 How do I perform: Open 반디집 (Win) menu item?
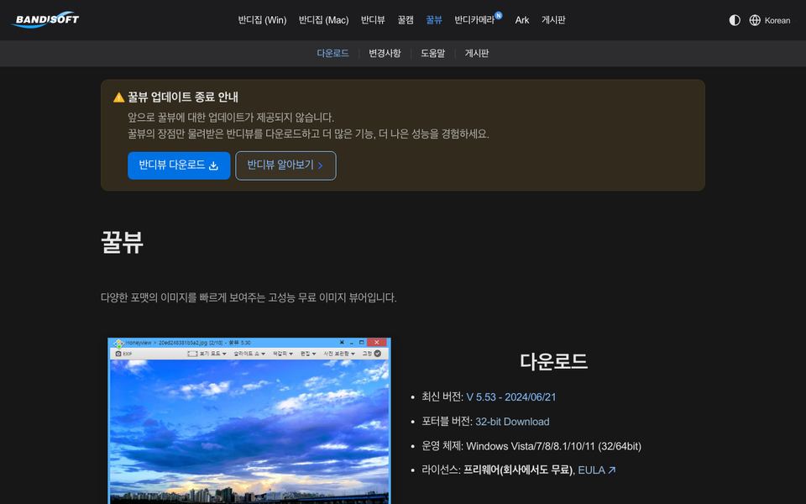262,20
